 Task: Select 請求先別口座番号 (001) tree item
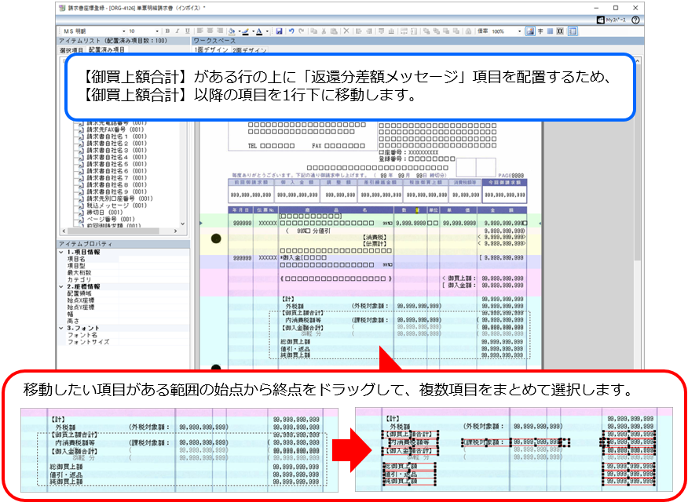pos(119,198)
